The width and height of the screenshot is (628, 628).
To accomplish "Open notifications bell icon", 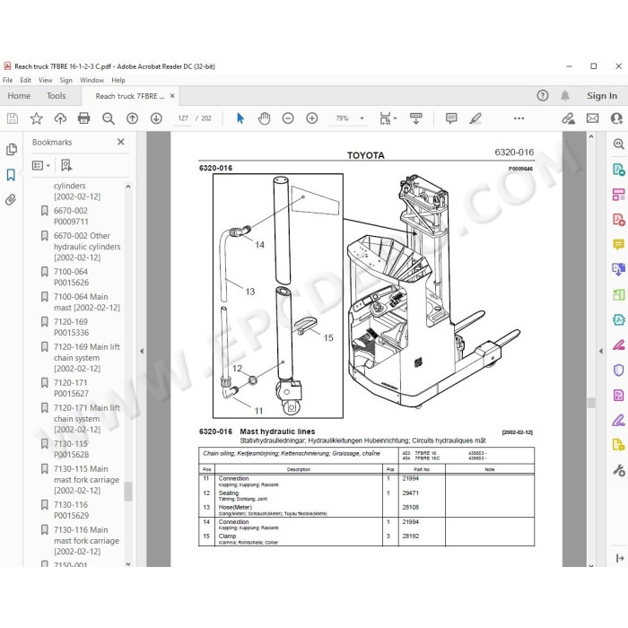I will click(565, 95).
